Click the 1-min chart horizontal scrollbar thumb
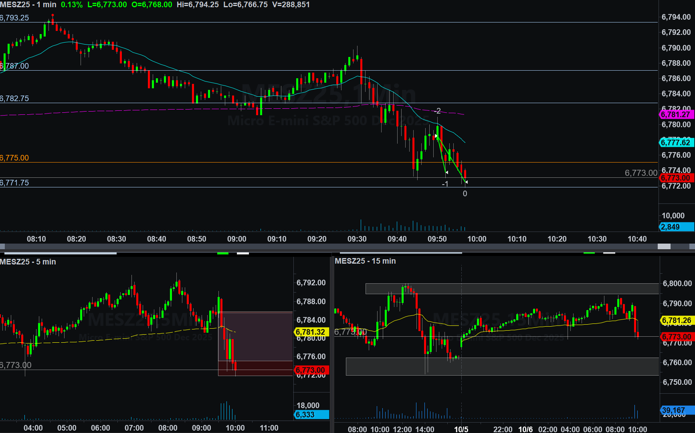 coord(664,246)
